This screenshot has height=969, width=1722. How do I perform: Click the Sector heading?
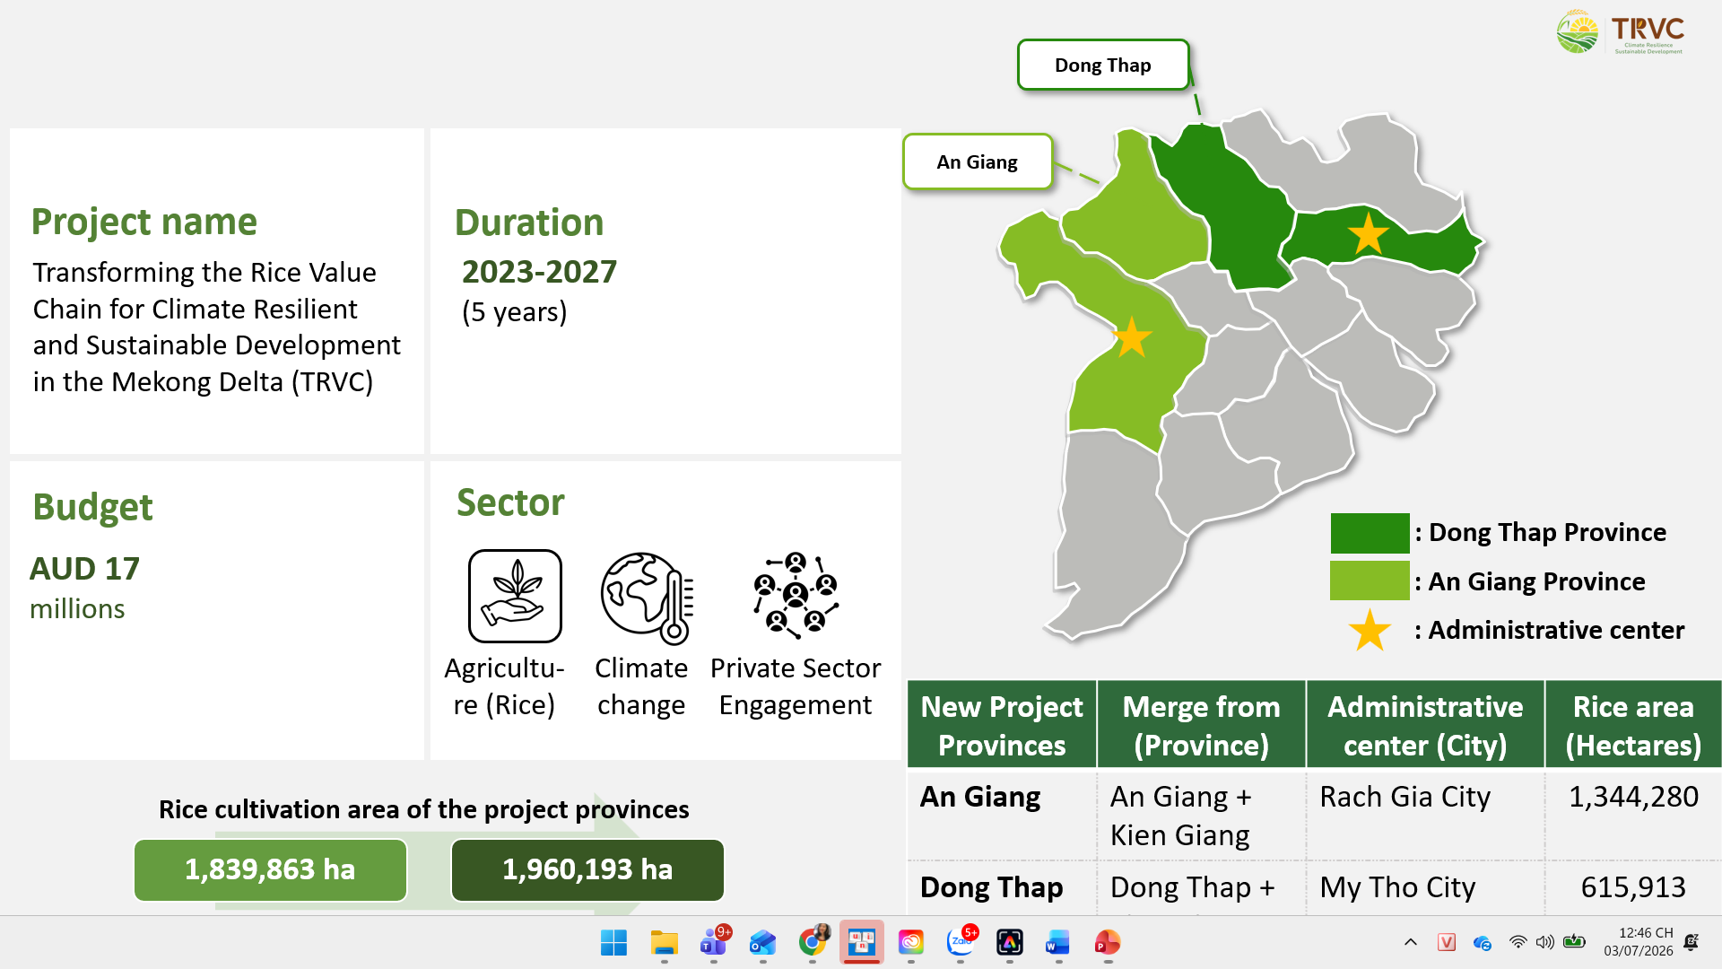(510, 502)
